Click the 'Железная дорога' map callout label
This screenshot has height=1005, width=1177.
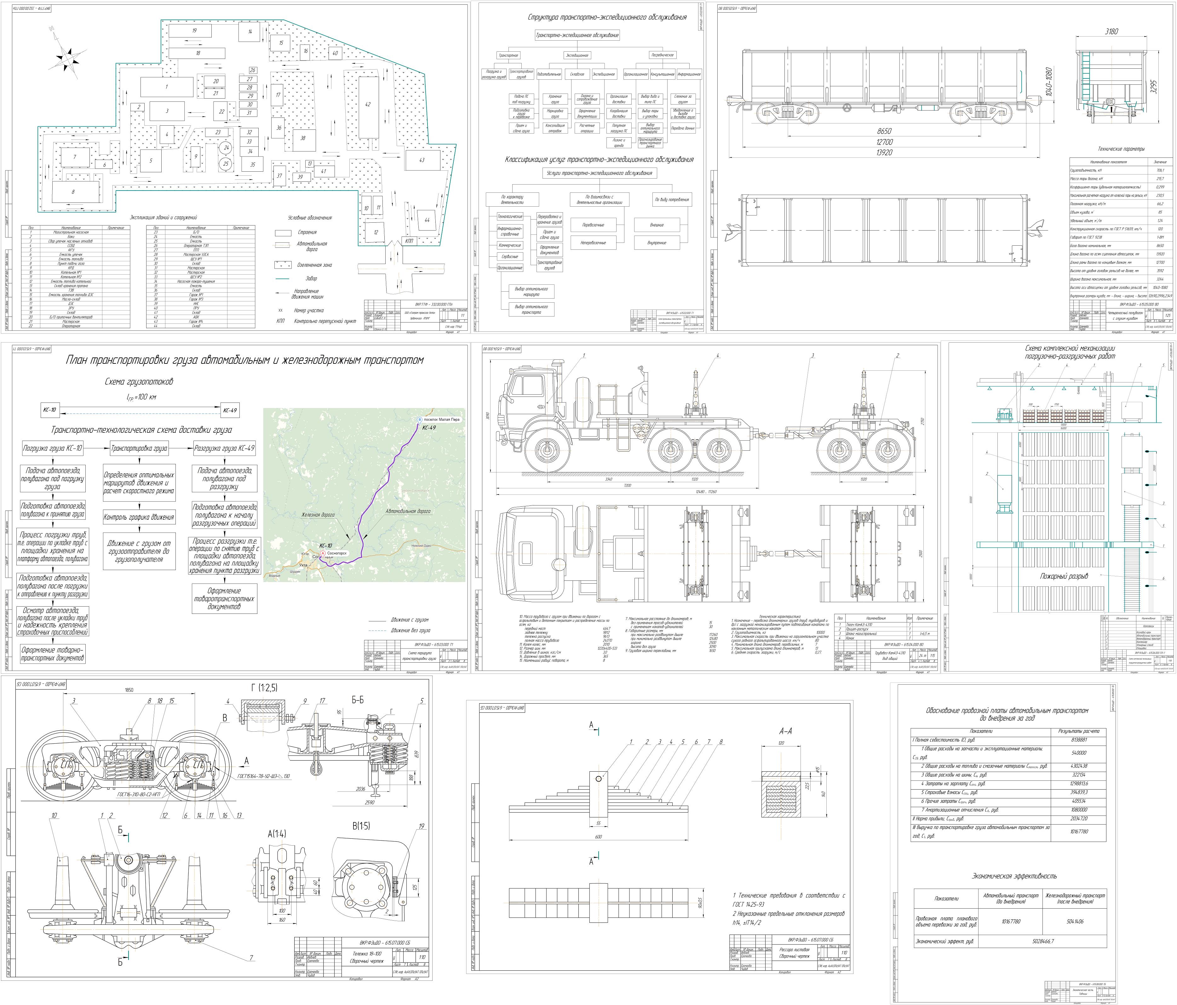[319, 516]
